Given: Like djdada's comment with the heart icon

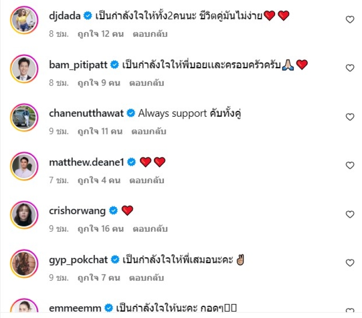Looking at the screenshot, I should [x=350, y=19].
